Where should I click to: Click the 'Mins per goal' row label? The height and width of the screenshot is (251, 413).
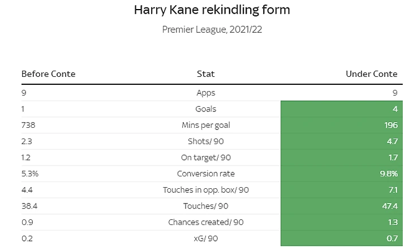click(205, 125)
